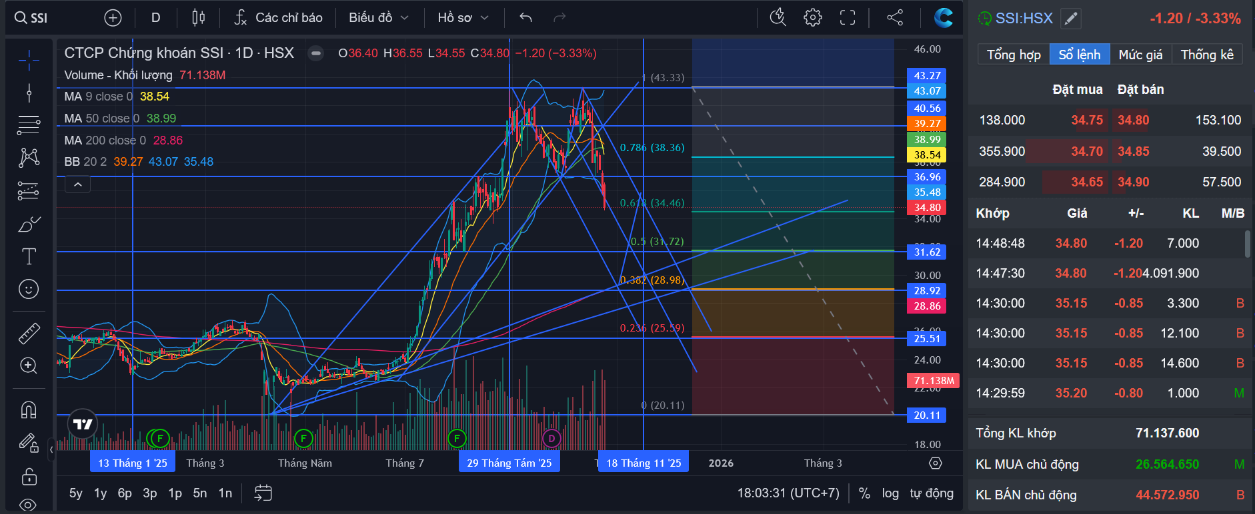Switch to Sổ lệnh tab
This screenshot has width=1255, height=514.
pos(1080,55)
